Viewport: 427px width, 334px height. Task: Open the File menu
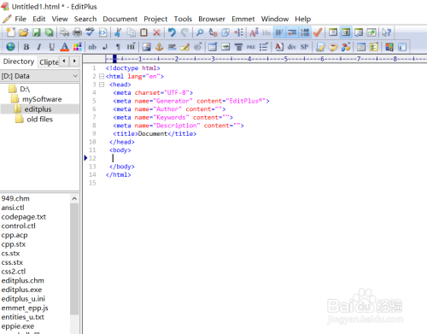(x=20, y=19)
